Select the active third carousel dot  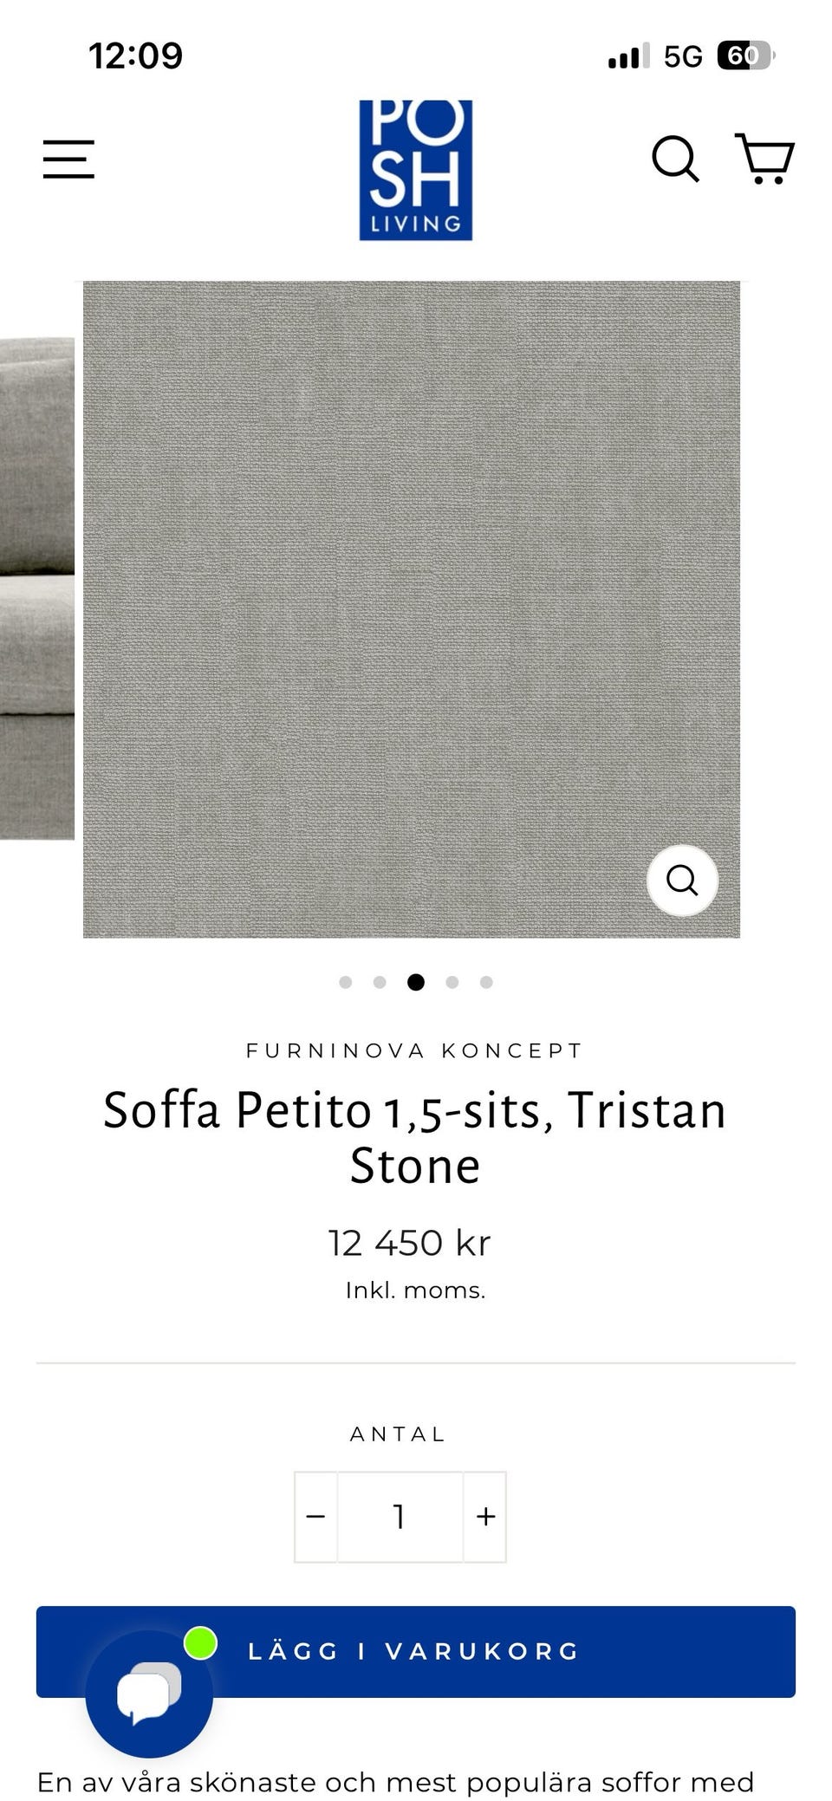[416, 982]
